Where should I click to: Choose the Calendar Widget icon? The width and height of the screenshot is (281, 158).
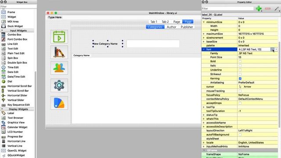4,127
